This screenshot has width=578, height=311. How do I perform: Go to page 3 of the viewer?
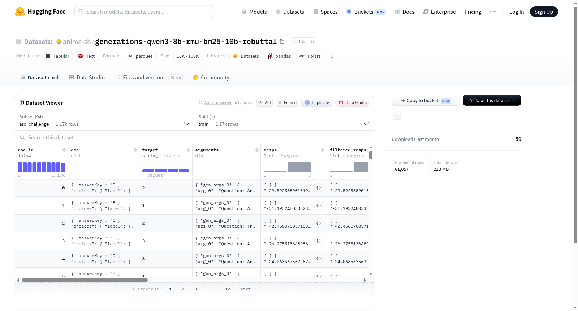coord(195,289)
